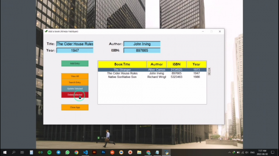Click the Add Entry button
The image size is (279, 156).
pyautogui.click(x=75, y=63)
